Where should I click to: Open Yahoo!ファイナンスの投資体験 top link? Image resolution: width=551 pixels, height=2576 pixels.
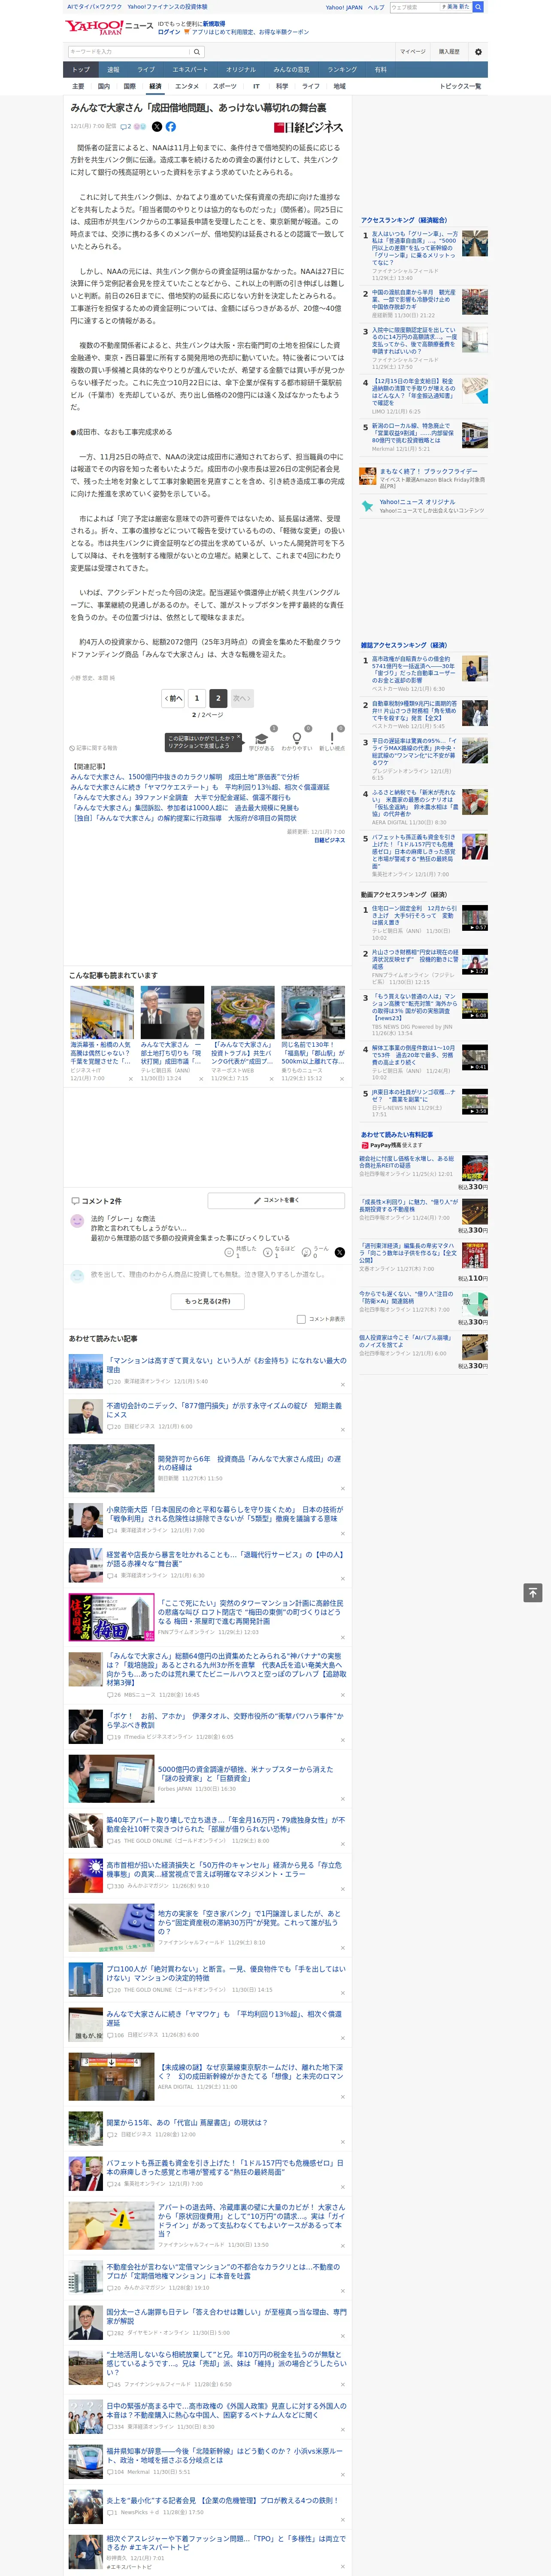coord(167,7)
